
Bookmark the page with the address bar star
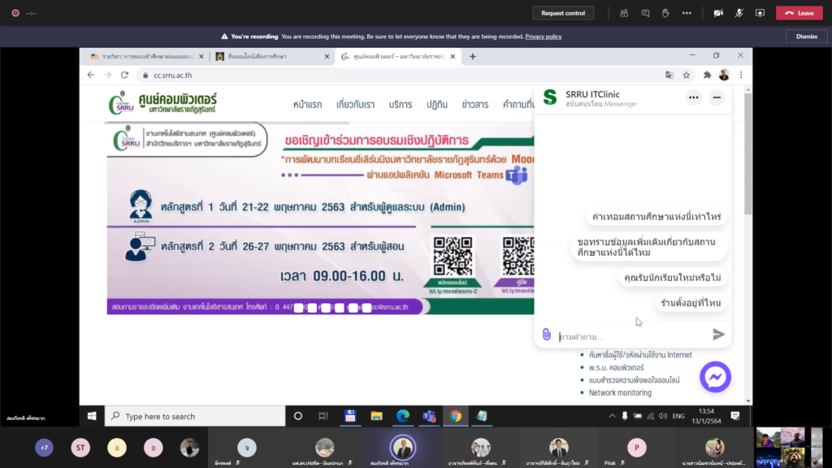pos(687,74)
